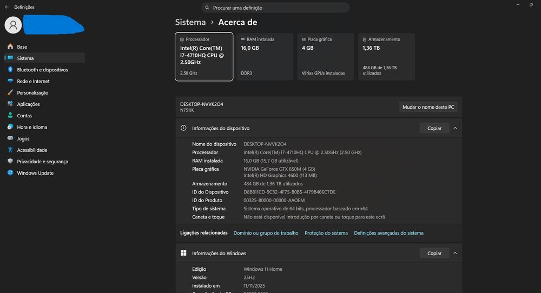541x293 pixels.
Task: Click the Base home icon
Action: click(10, 46)
